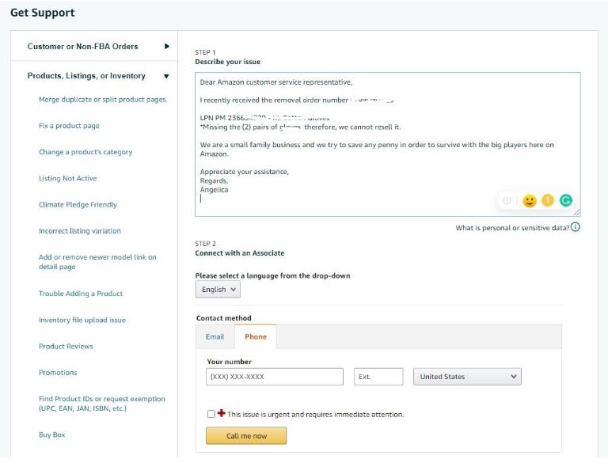Click the Grammarly smiley tone detector icon
608x463 pixels.
tap(530, 201)
